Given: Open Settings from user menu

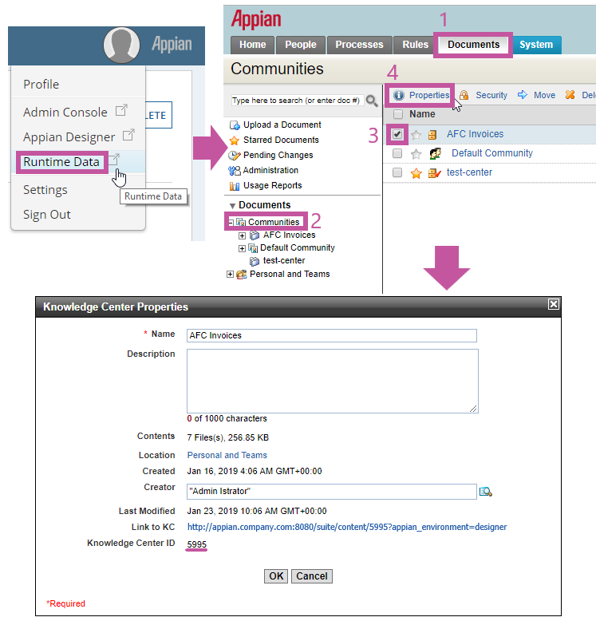Looking at the screenshot, I should (45, 190).
